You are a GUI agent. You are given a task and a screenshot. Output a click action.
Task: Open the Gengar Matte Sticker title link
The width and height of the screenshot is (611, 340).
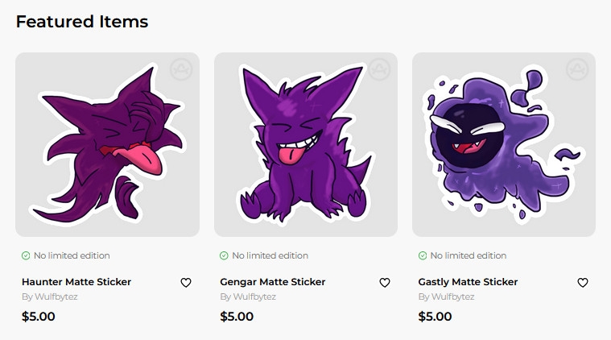273,282
